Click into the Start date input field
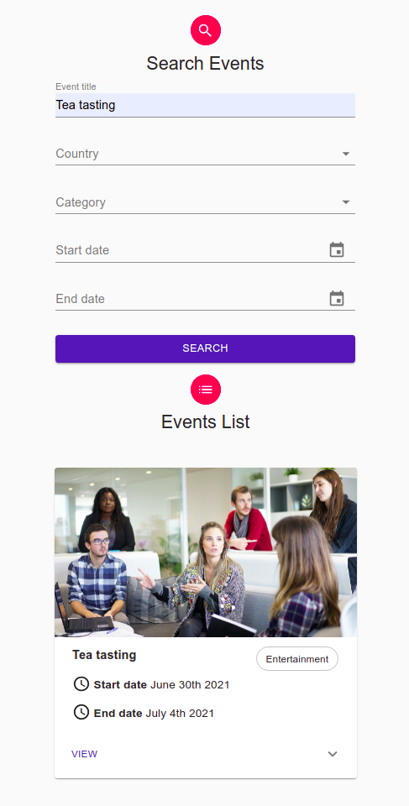Viewport: 409px width, 806px height. 191,250
